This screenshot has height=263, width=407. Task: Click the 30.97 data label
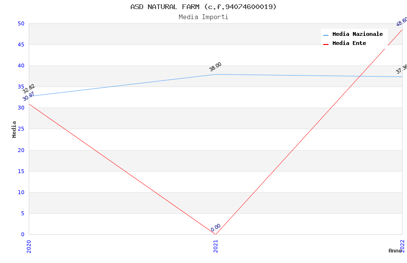coord(29,96)
